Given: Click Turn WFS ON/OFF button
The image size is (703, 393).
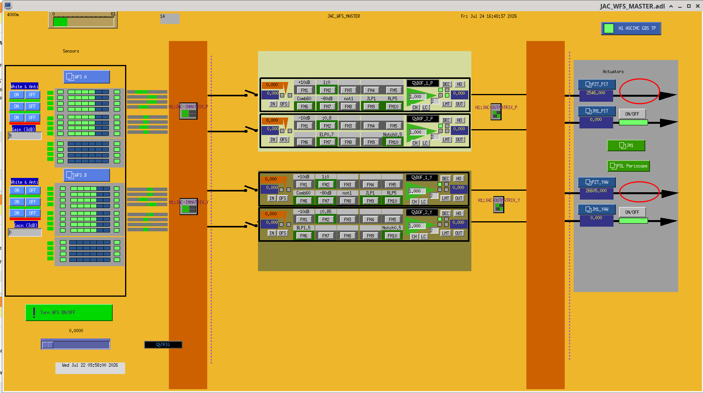Looking at the screenshot, I should pyautogui.click(x=69, y=313).
